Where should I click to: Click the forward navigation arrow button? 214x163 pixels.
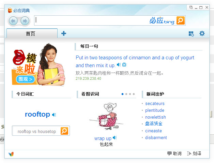pos(25,21)
